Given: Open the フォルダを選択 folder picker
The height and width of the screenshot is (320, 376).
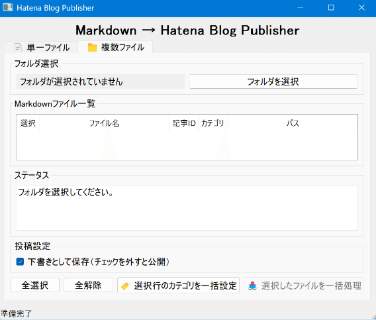Looking at the screenshot, I should [273, 81].
